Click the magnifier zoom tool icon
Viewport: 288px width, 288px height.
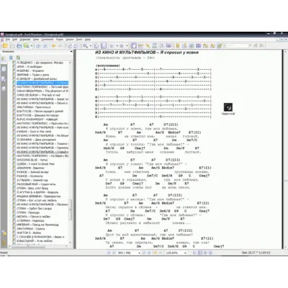click(x=85, y=45)
